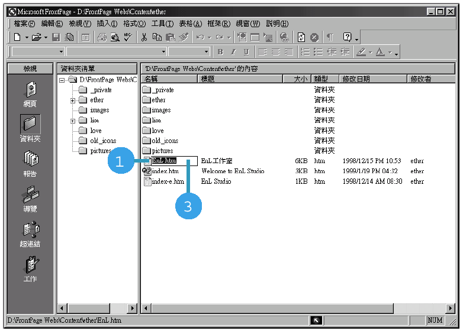Expand the lisa folder in tree

pos(73,121)
